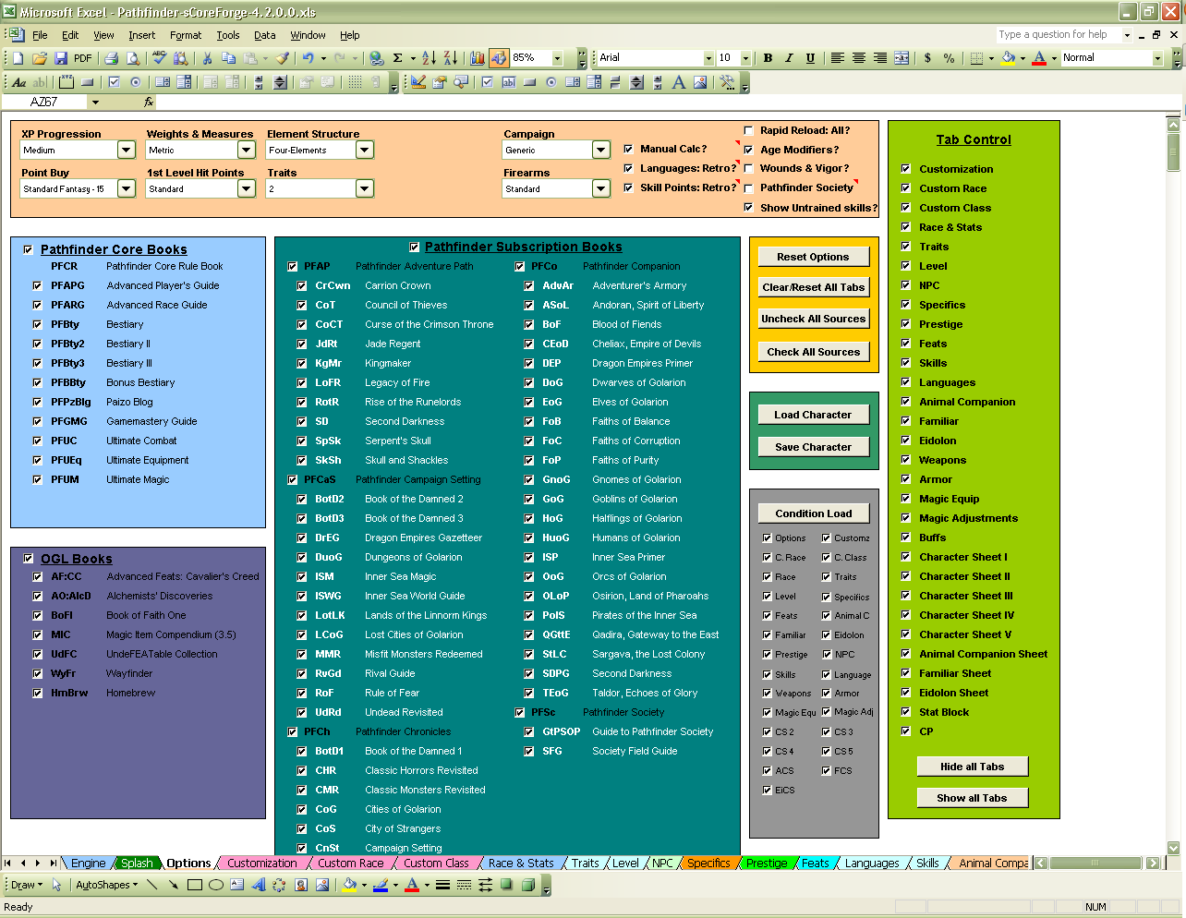Uncheck the Kingmaker KgMr checkbox

click(x=301, y=364)
